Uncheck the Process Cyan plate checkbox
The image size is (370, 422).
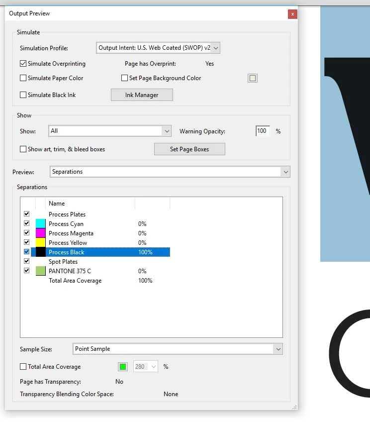coord(27,223)
